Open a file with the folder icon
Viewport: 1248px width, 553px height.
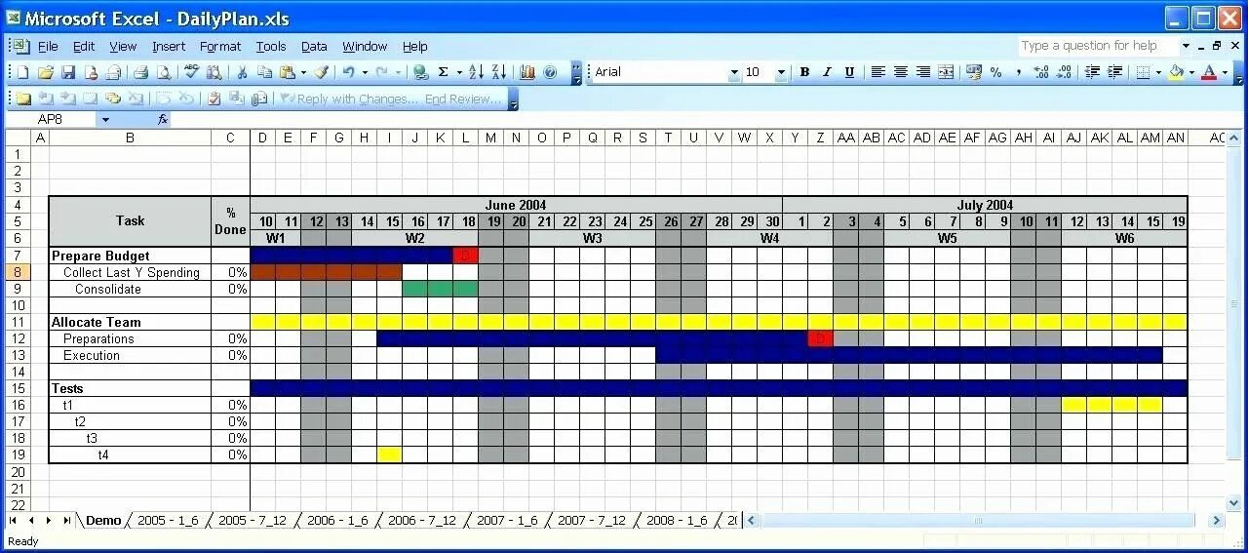(x=45, y=72)
